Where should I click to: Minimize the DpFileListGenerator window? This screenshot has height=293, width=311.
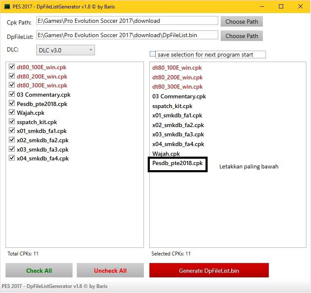(262, 7)
